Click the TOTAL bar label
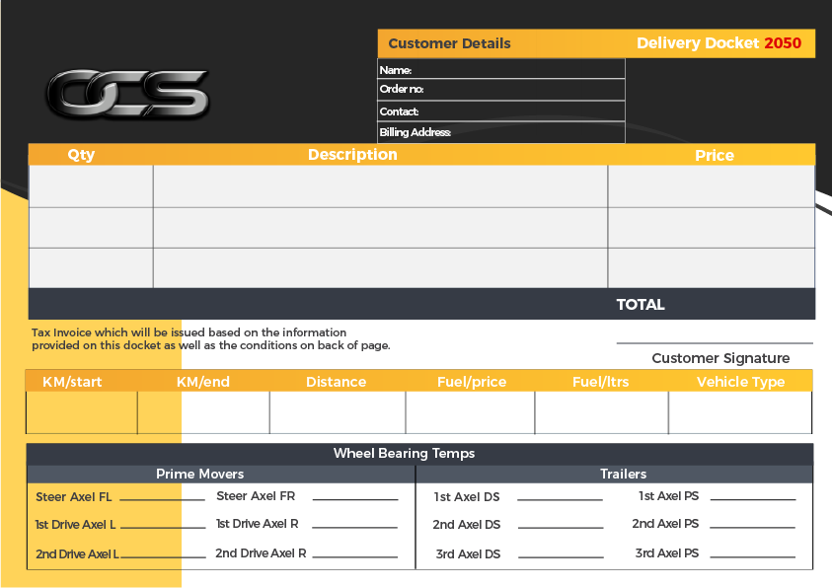832x588 pixels. (641, 305)
